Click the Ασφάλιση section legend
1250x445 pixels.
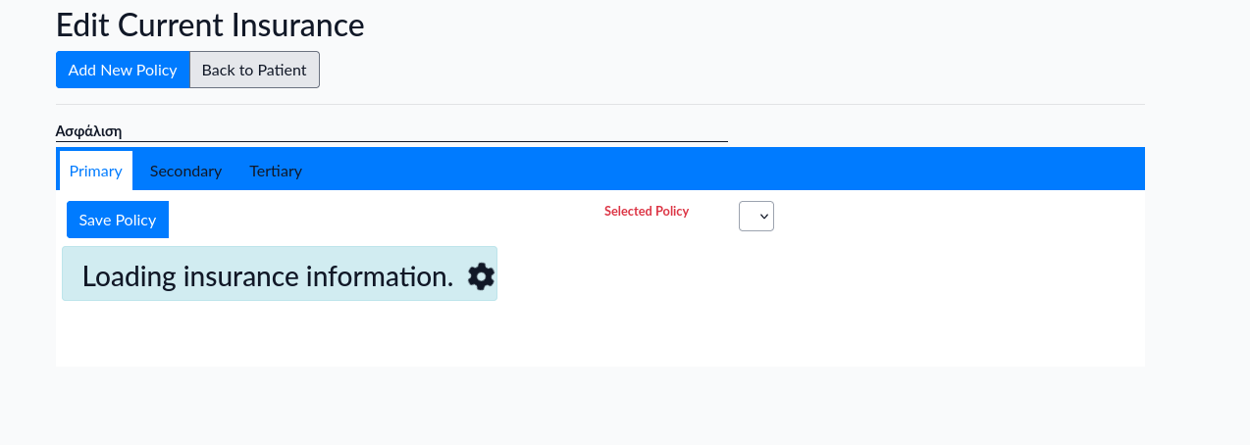(x=88, y=130)
